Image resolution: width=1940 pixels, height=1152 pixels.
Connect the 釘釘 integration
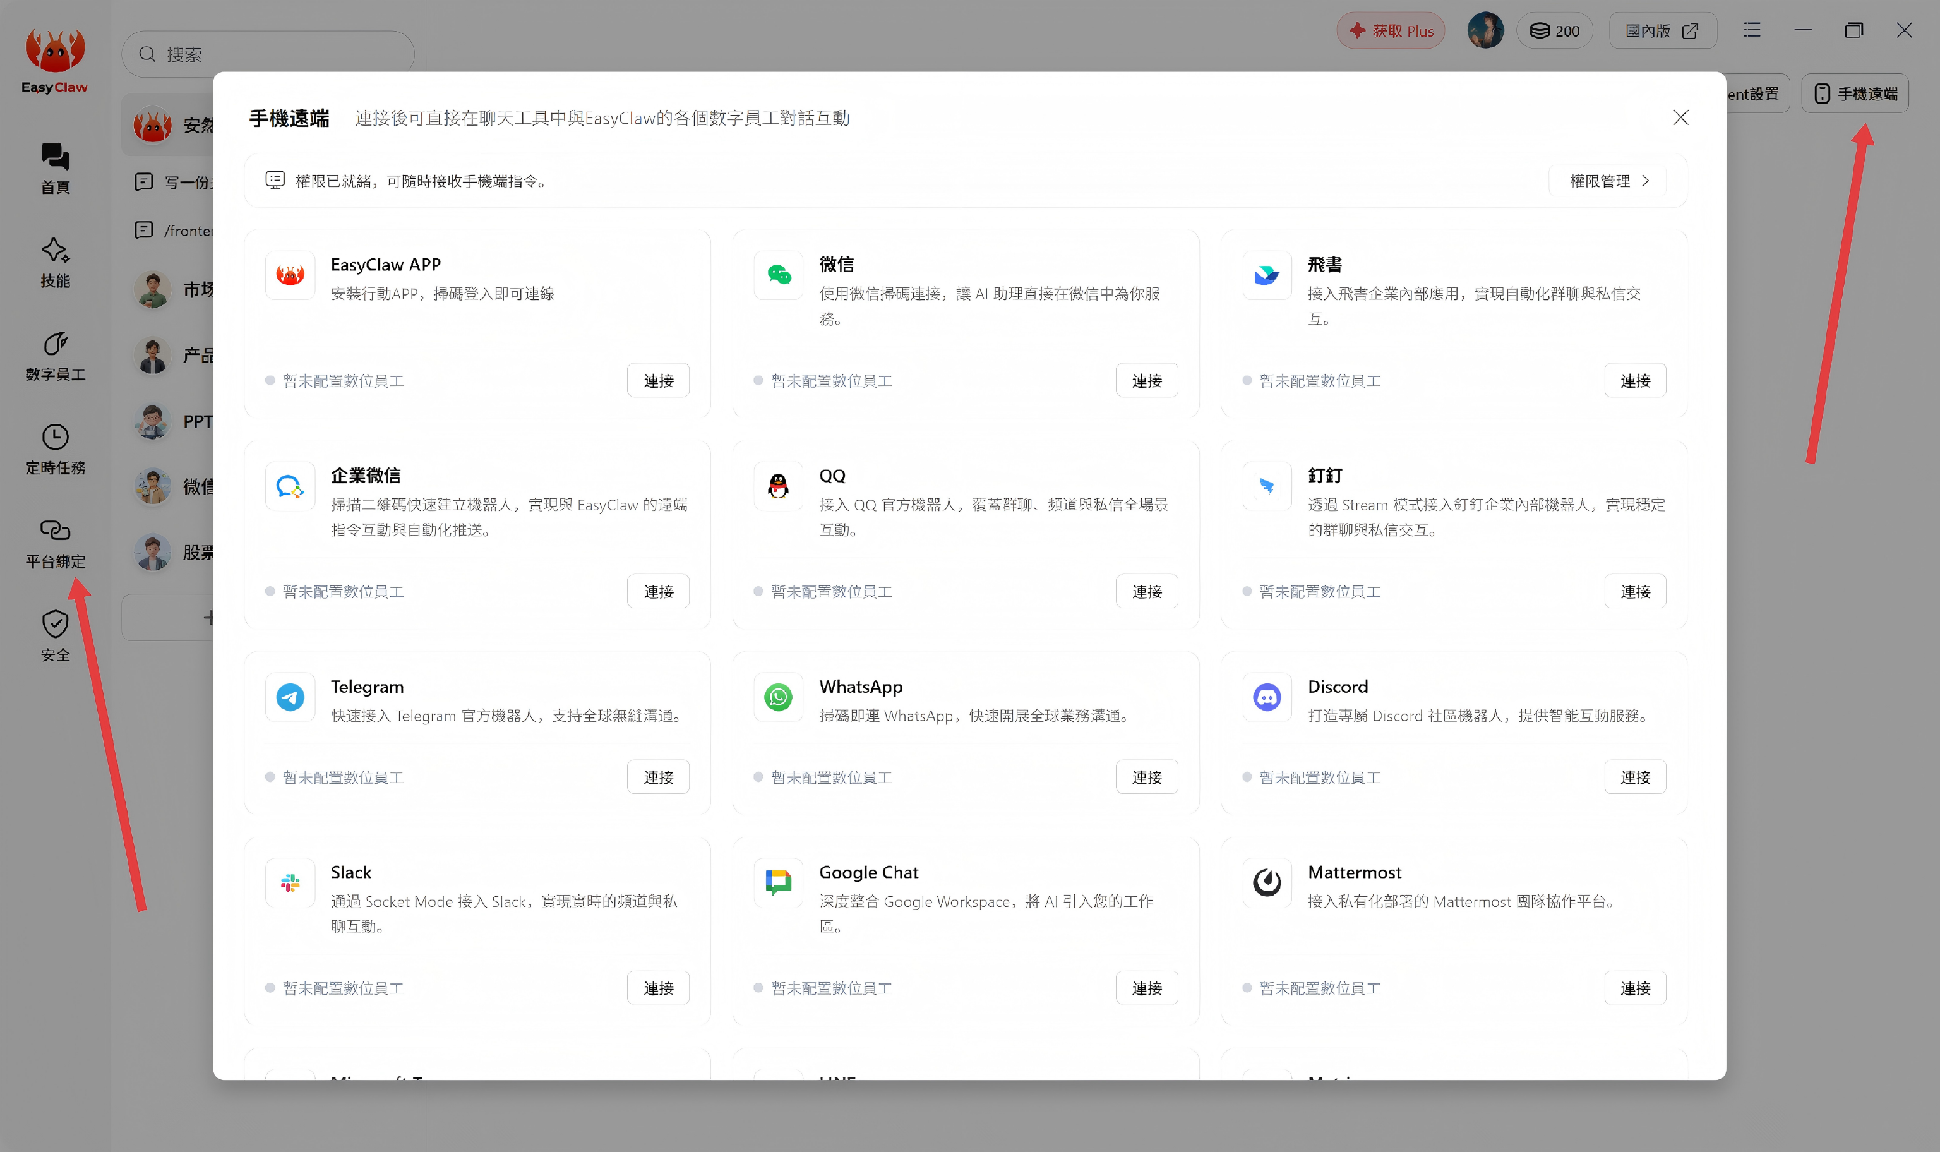pyautogui.click(x=1635, y=592)
